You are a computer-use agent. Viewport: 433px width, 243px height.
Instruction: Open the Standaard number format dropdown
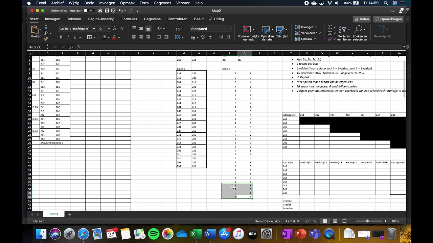(x=229, y=29)
